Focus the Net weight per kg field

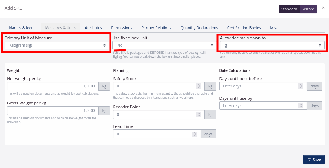coord(52,86)
